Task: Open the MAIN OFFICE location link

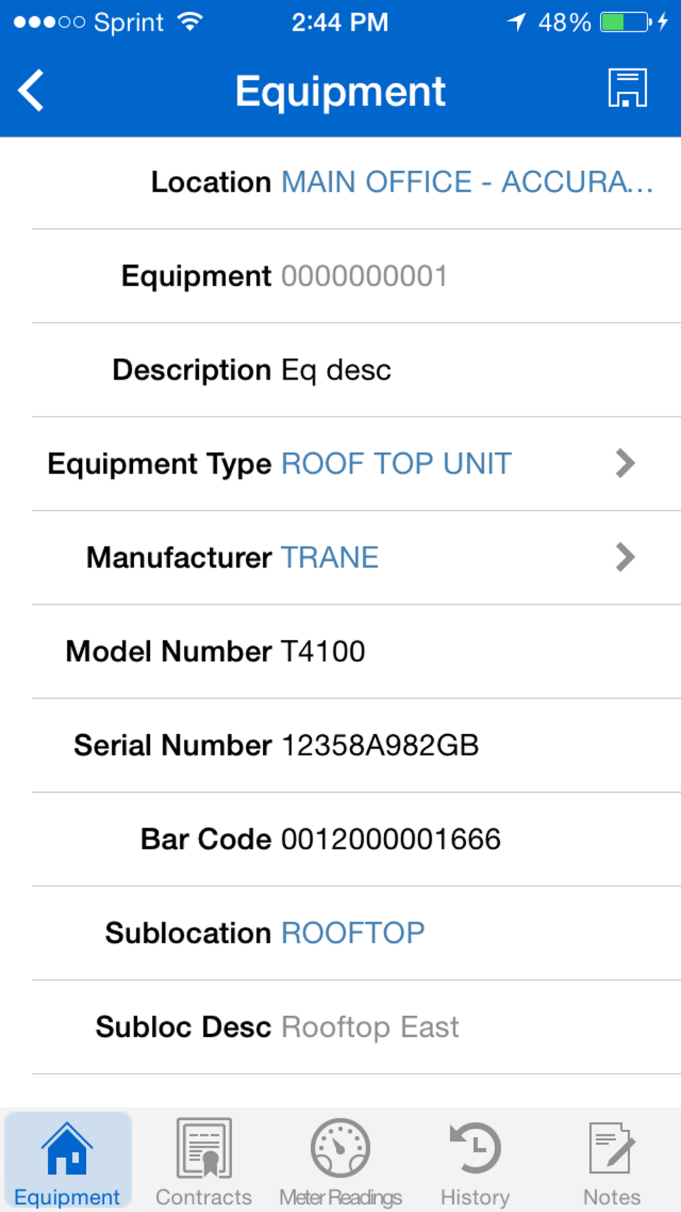Action: [x=468, y=182]
